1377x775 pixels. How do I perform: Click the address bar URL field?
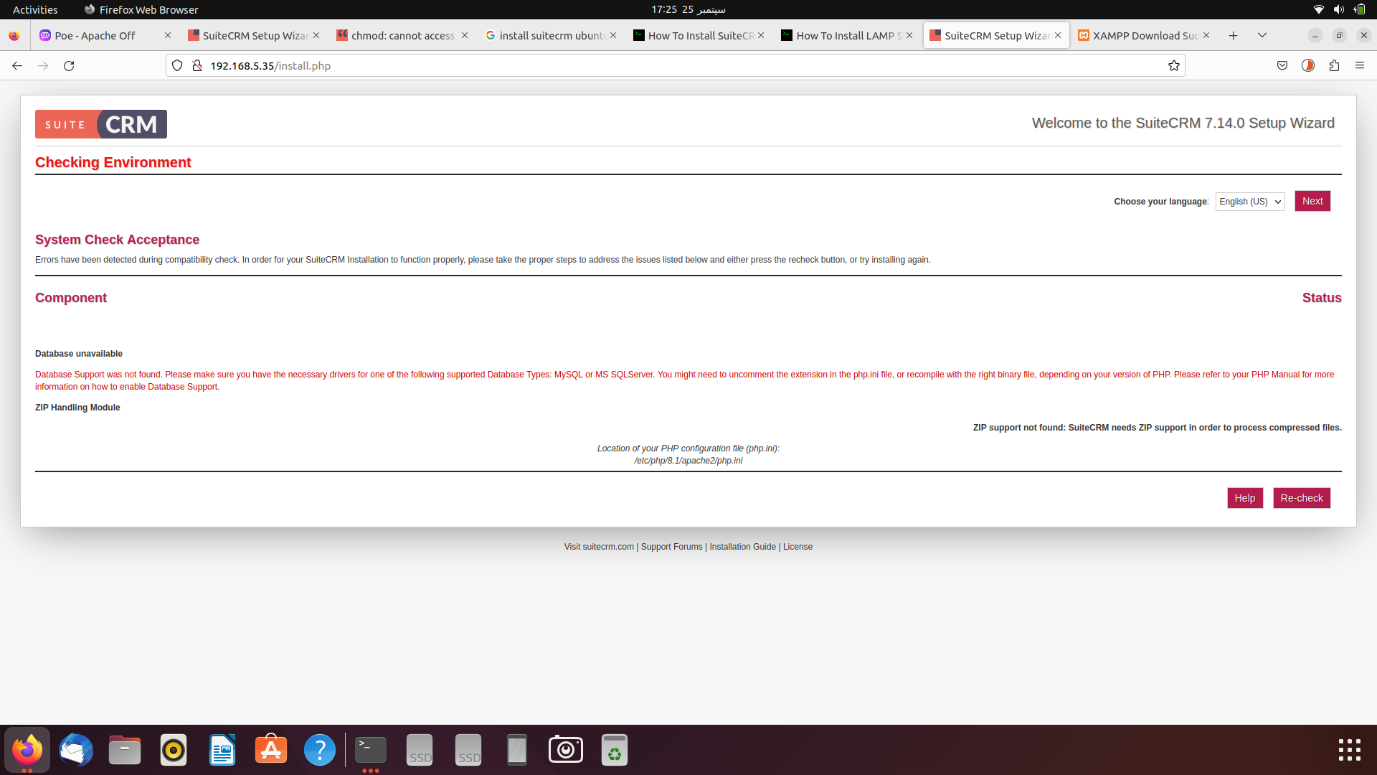pos(674,65)
